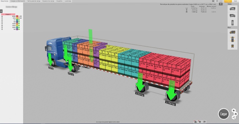Image resolution: width=239 pixels, height=124 pixels.
Task: Show side axle weight view under Peso
Action: click(233, 32)
